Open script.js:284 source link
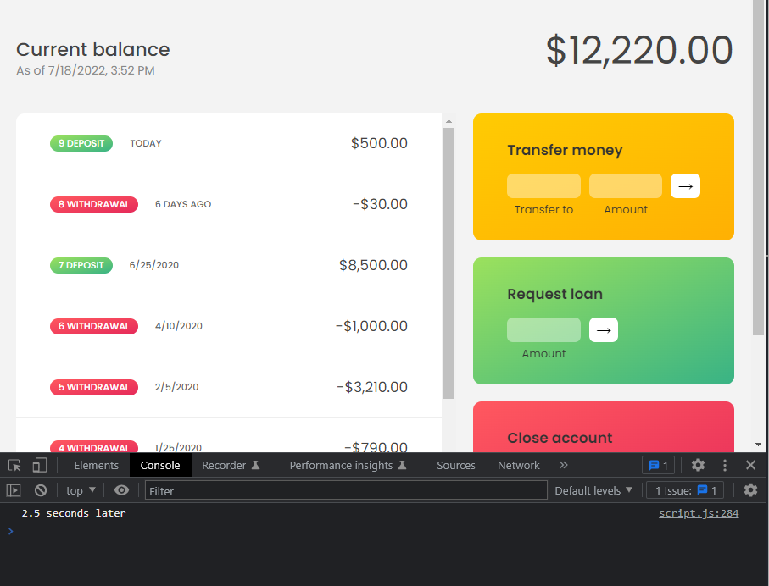The image size is (769, 586). (x=699, y=513)
